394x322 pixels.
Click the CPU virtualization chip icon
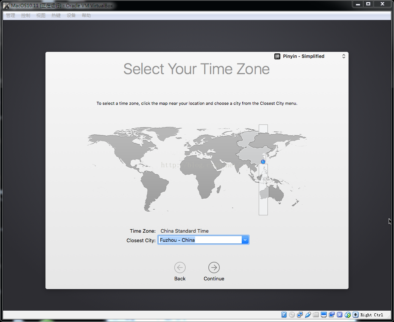[x=339, y=315]
